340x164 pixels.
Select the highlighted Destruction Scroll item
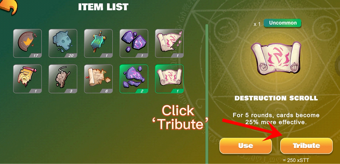click(169, 79)
